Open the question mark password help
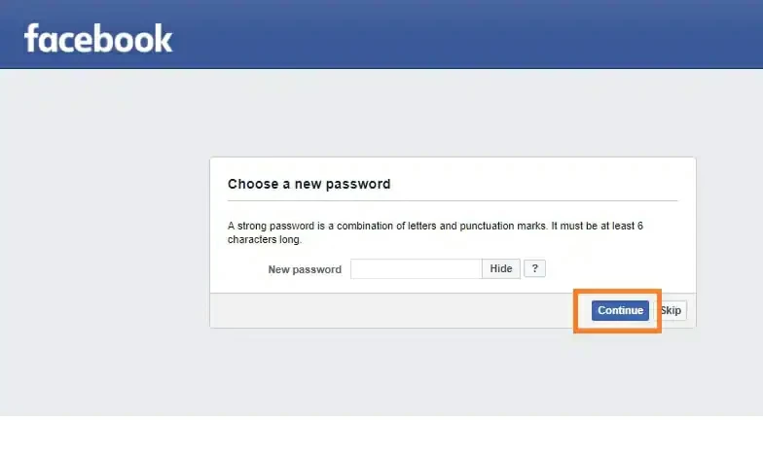763x456 pixels. click(534, 268)
